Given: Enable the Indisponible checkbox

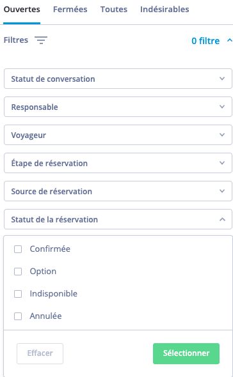Looking at the screenshot, I should 18,294.
